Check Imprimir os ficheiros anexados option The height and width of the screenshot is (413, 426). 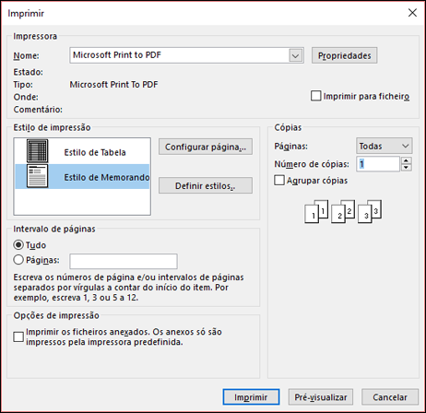[x=18, y=336]
